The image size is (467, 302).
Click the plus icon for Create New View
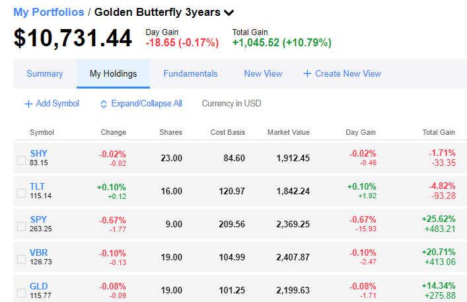click(307, 74)
